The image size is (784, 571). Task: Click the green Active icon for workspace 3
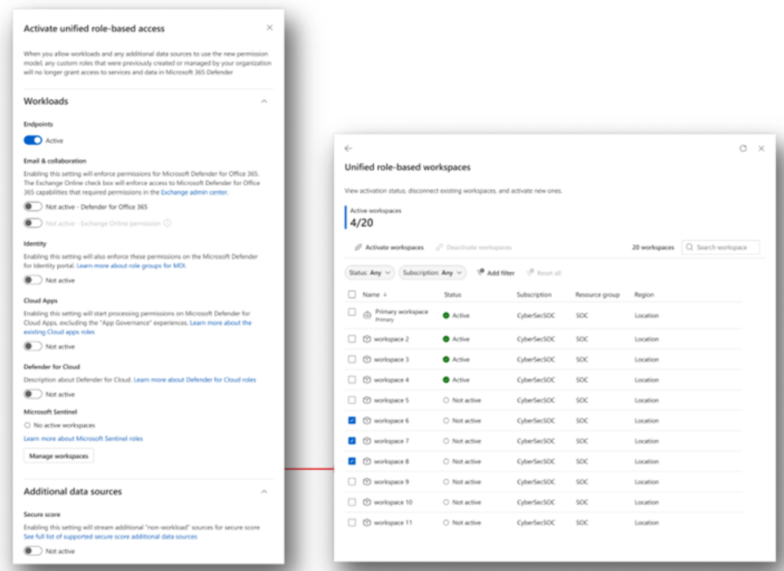447,360
